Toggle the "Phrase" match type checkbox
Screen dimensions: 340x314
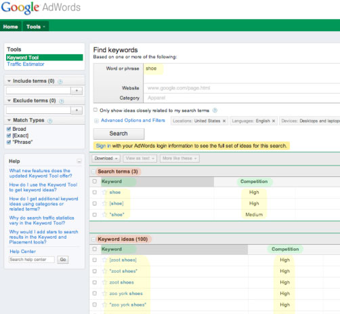click(9, 142)
